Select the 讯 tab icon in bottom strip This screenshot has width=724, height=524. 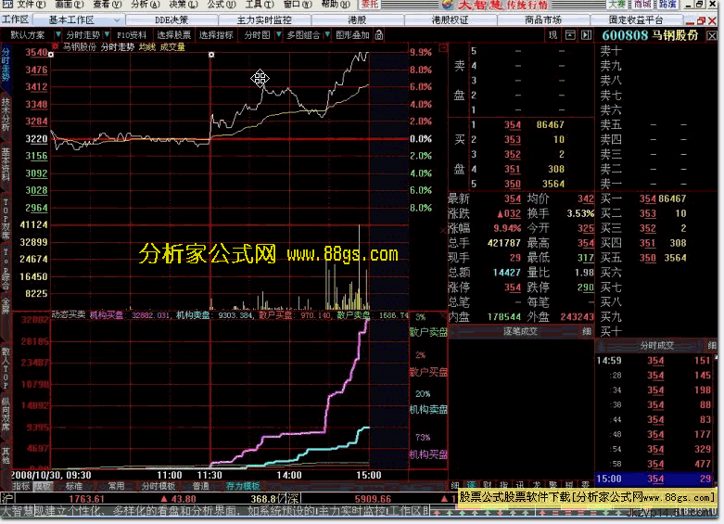[519, 485]
